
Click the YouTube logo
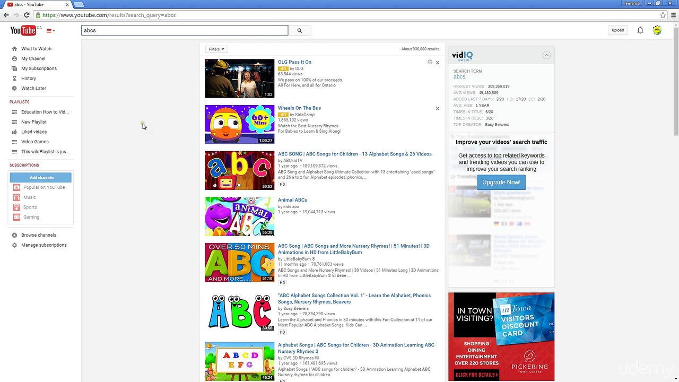tap(23, 30)
